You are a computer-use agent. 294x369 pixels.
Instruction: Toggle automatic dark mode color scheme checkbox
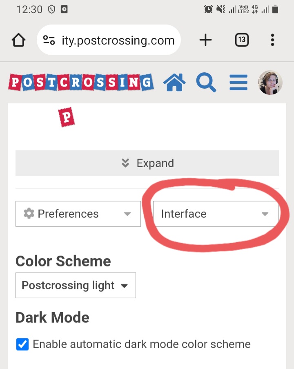click(22, 344)
